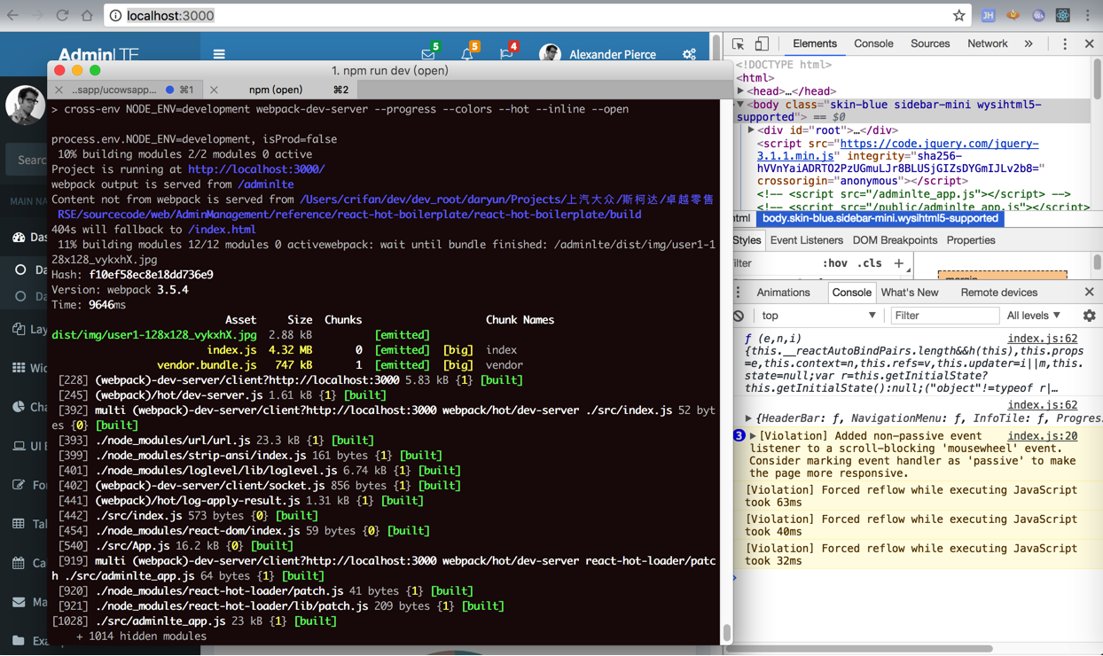Click the console Filter input field

click(943, 316)
